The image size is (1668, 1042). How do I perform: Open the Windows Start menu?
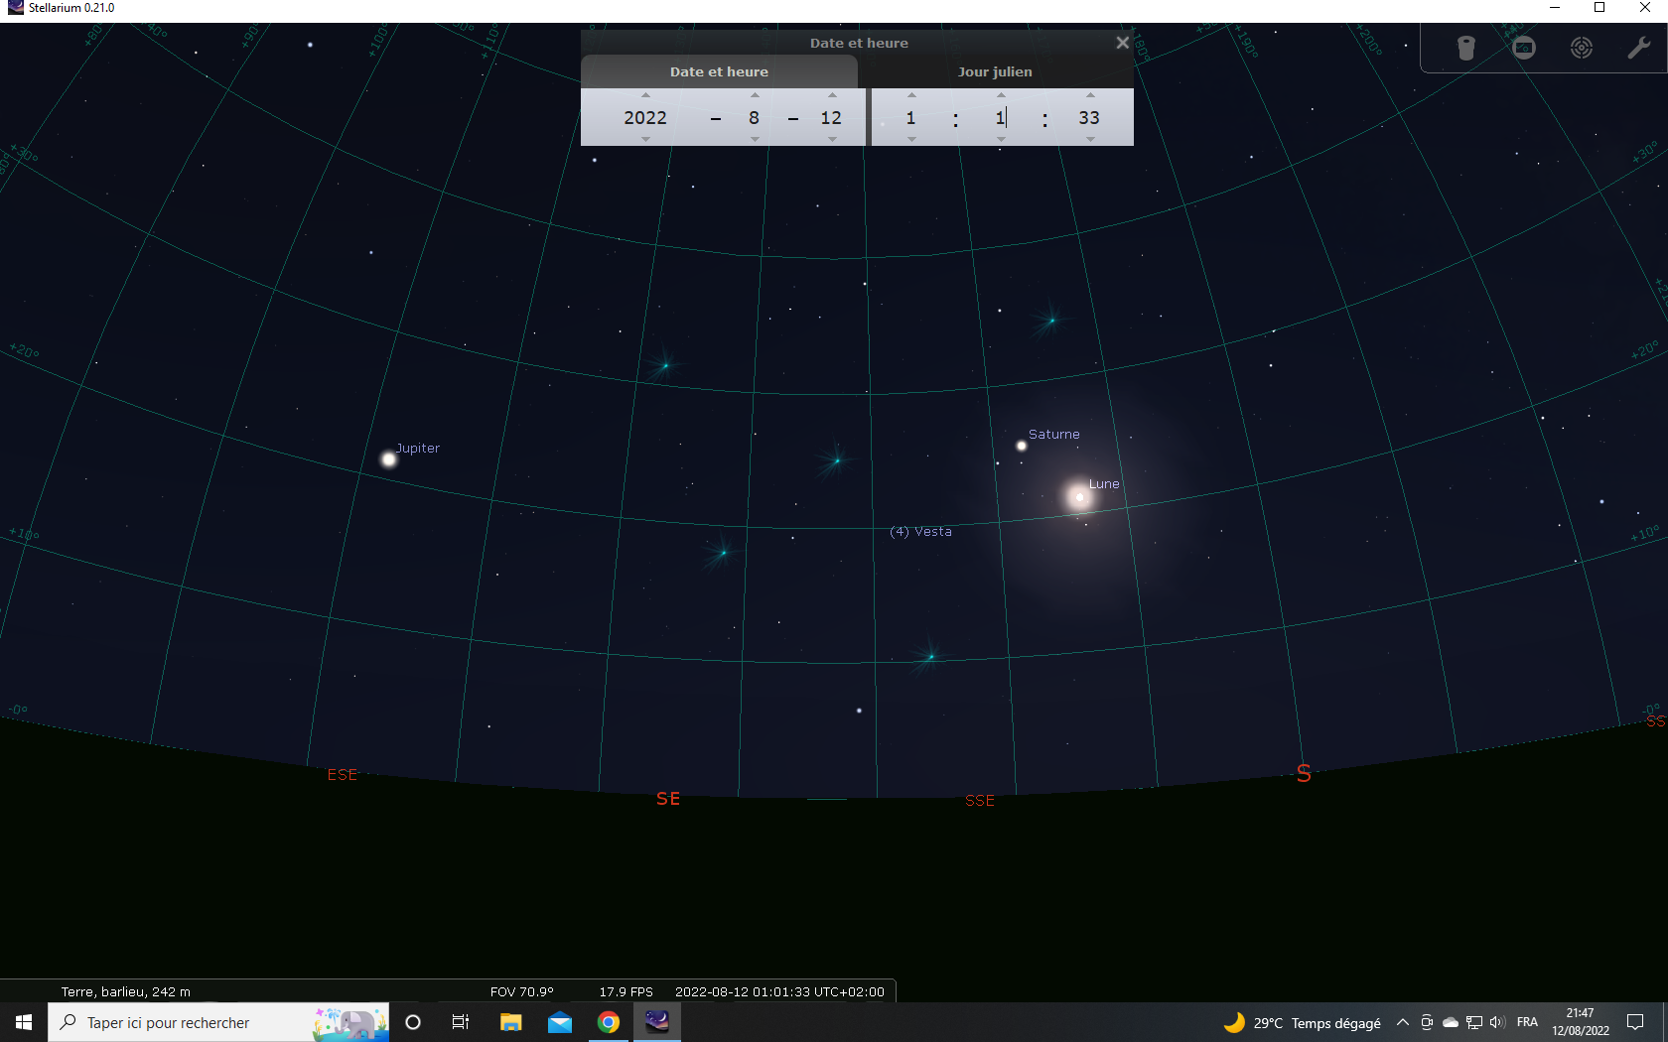[24, 1022]
